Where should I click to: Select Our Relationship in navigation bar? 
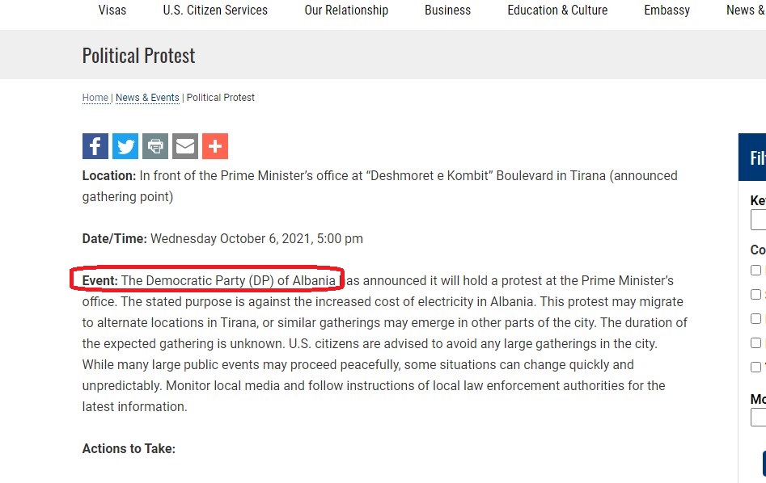346,10
